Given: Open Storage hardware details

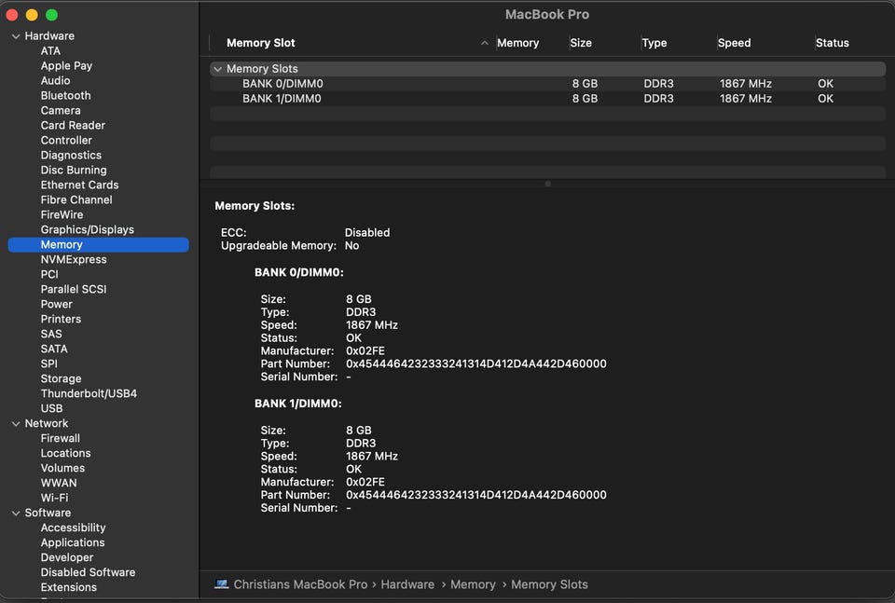Looking at the screenshot, I should [61, 379].
